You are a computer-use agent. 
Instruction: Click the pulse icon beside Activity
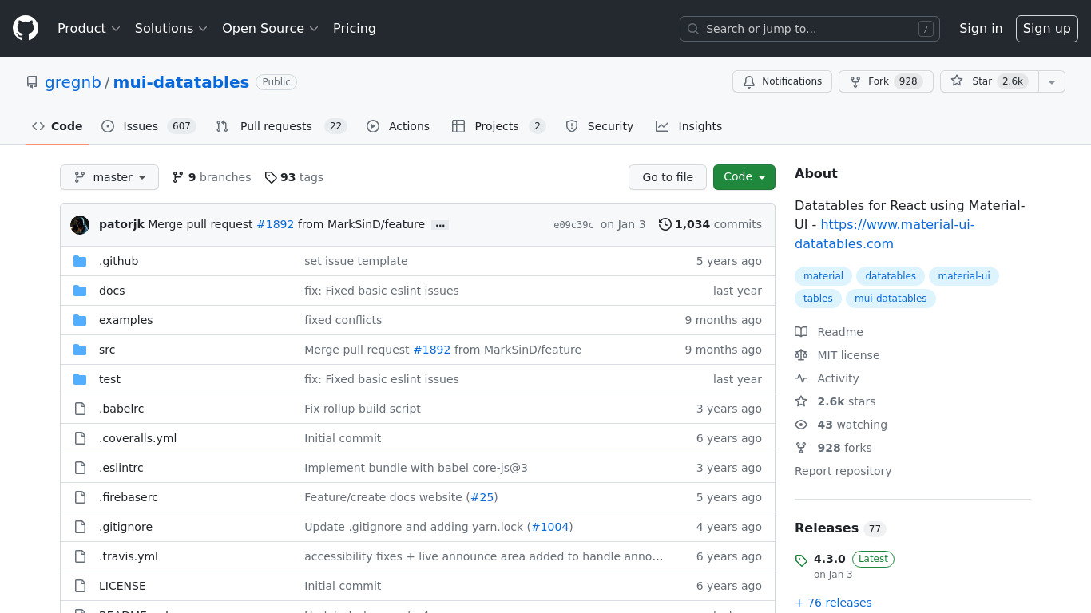[x=801, y=378]
